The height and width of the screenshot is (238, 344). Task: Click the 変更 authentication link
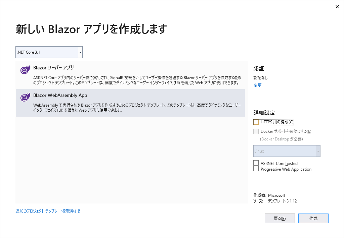point(258,85)
